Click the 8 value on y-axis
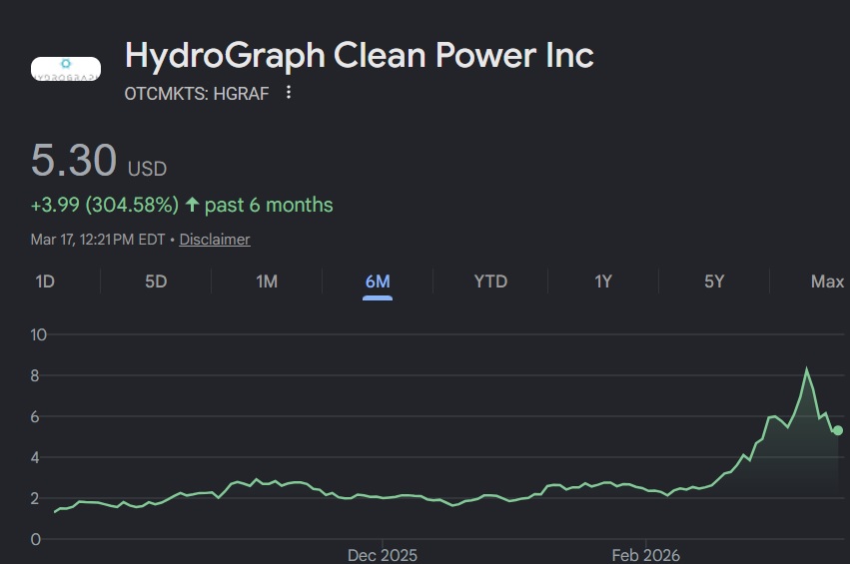The width and height of the screenshot is (850, 564). (x=35, y=376)
